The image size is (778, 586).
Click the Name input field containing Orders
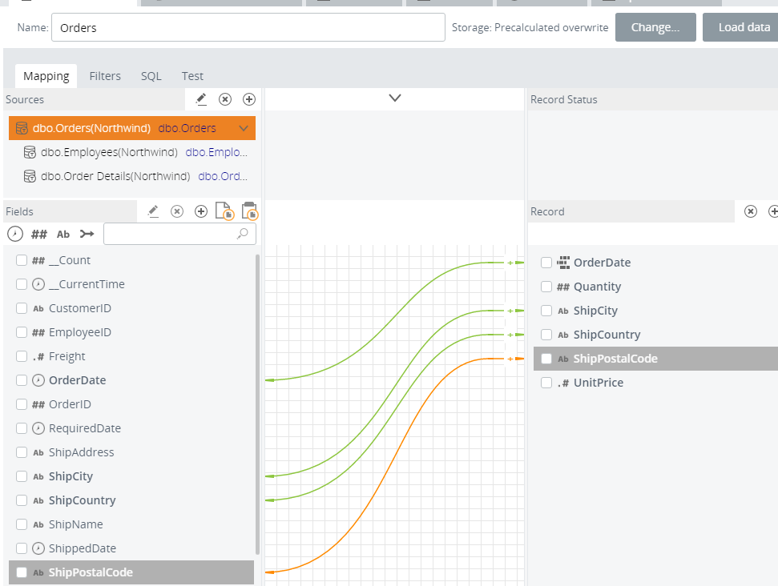click(x=248, y=27)
